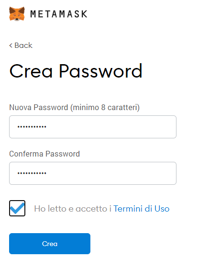Viewport: 198px width, 270px height.
Task: Go back using the Back link
Action: click(x=21, y=45)
